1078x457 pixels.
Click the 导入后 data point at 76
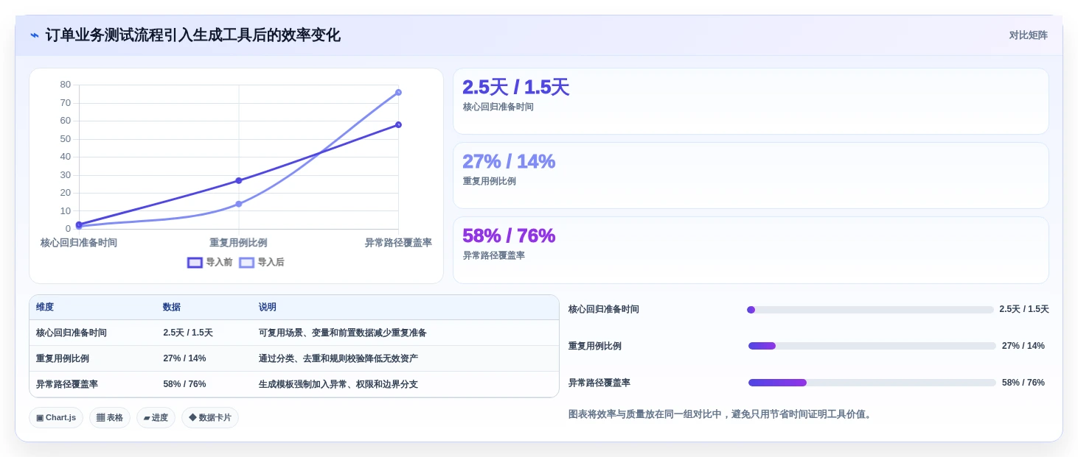pyautogui.click(x=398, y=92)
